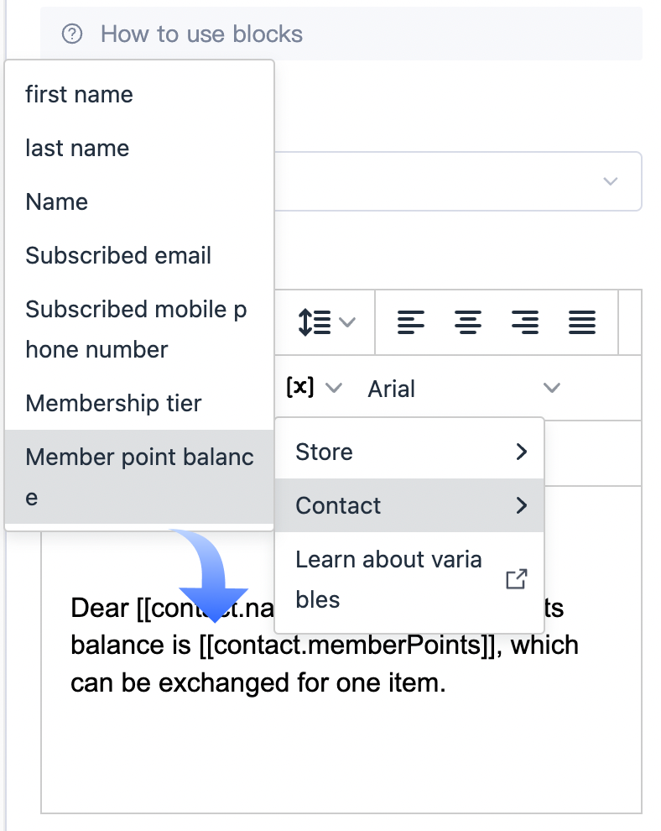Select the last name variable
The image size is (661, 831).
(78, 149)
